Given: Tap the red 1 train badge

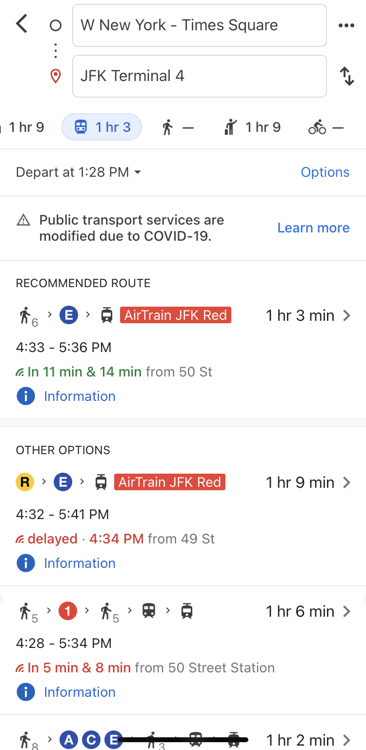Looking at the screenshot, I should point(68,611).
